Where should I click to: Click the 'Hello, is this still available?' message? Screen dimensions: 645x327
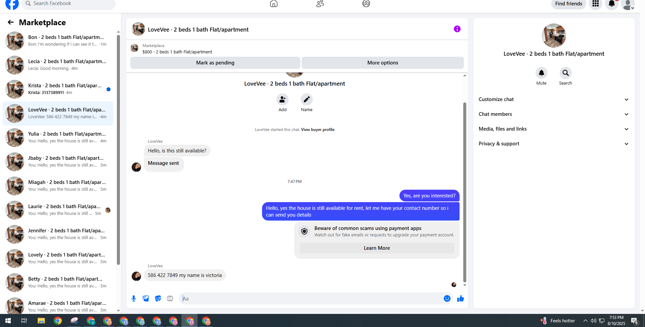[x=177, y=151]
